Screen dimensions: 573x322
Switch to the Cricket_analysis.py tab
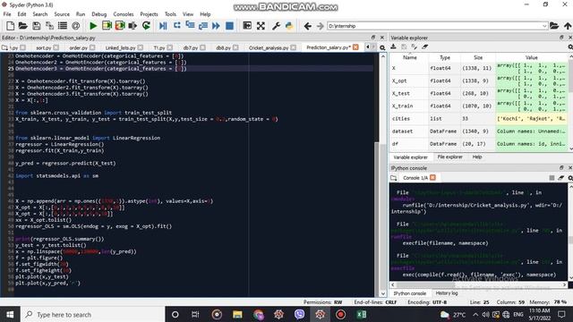pos(269,47)
